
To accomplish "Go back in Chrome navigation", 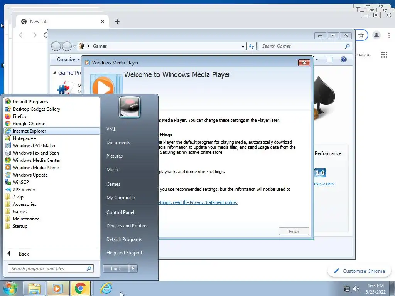I will tap(22, 35).
